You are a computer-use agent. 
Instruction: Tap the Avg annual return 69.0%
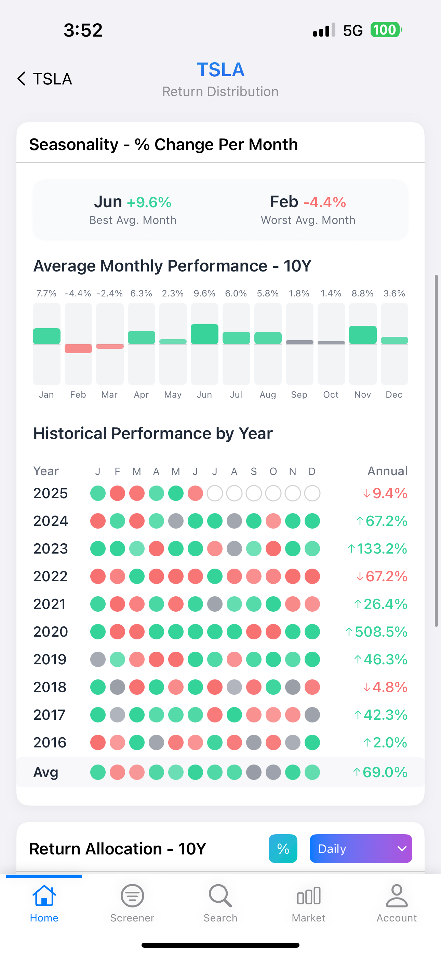[380, 772]
